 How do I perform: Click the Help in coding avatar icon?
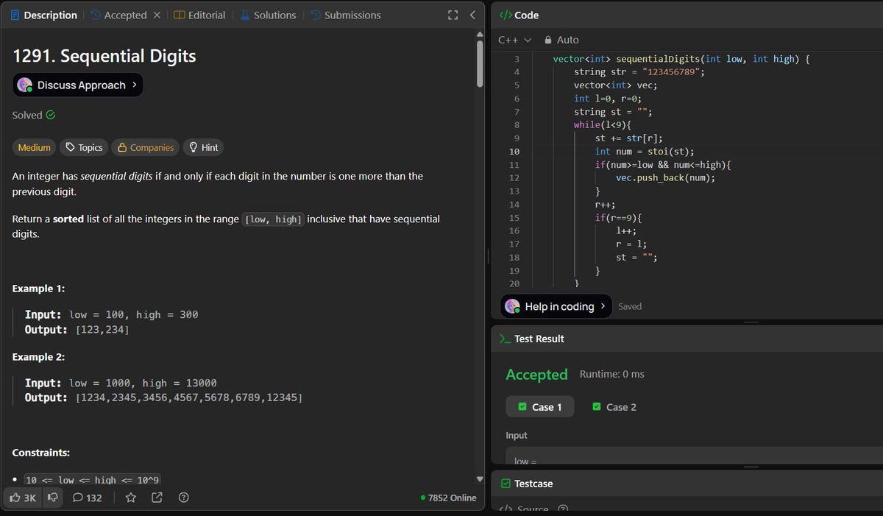point(512,306)
